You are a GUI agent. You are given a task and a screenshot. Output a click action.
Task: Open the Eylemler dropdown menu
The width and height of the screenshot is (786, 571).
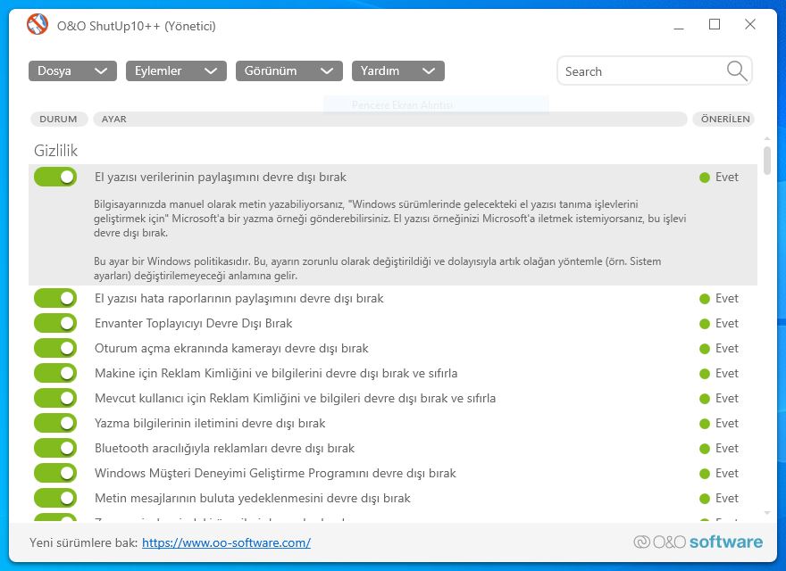tap(176, 71)
